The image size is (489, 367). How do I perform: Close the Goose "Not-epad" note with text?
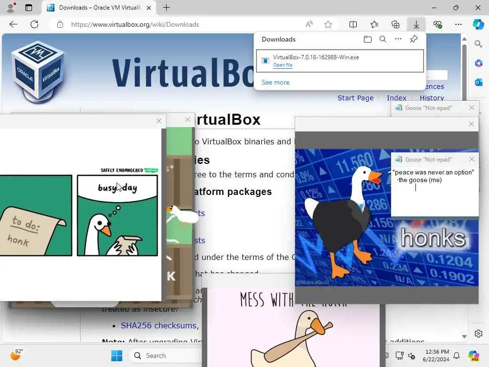pos(472,160)
